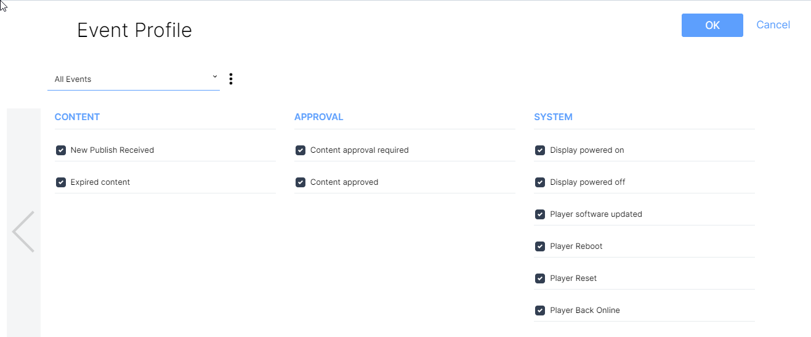Toggle Content approved checkbox
This screenshot has height=337, width=811.
coord(301,182)
